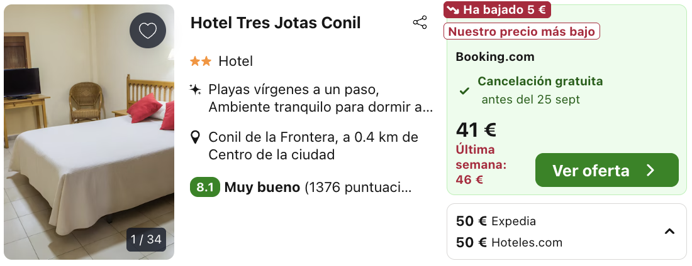Viewport: 692px width, 266px height.
Task: Click the 1 / 34 photo counter
Action: [x=146, y=240]
